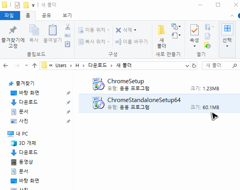Pin folder to Quick access (즐겨찾기에 고정)

[x=13, y=37]
